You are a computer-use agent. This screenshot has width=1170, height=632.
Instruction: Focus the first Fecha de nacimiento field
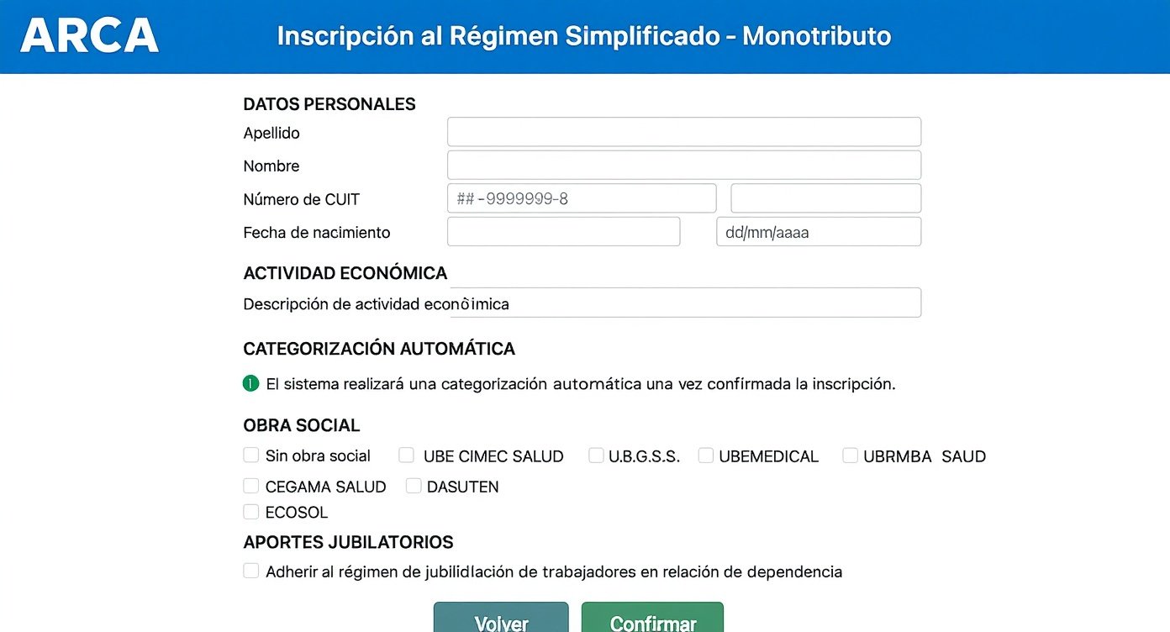pos(563,232)
